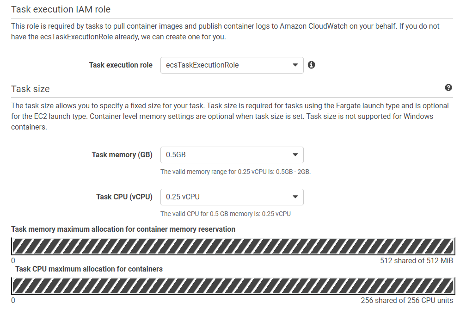Click the "Task CPU maximum allocation for containers" label
The image size is (460, 309).
coord(89,269)
